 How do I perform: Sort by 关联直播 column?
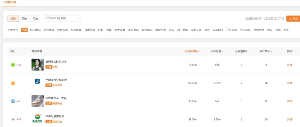[x=241, y=51]
